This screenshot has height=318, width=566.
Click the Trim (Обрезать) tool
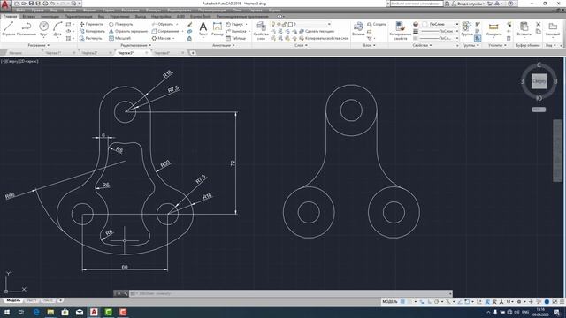(x=163, y=24)
